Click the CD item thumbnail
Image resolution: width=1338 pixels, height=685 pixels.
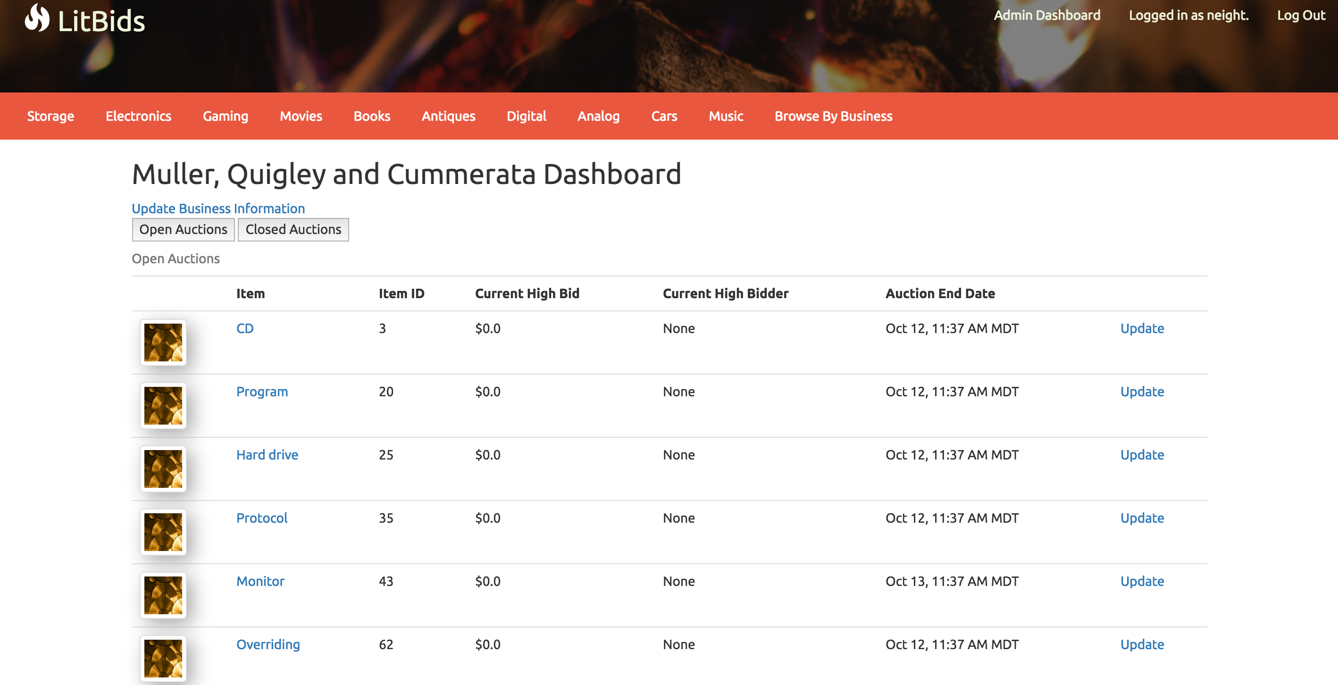163,342
